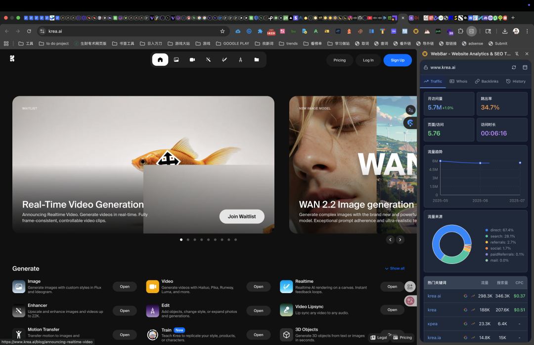Image resolution: width=534 pixels, height=345 pixels.
Task: Go to previous carousel slide arrow
Action: click(x=390, y=240)
